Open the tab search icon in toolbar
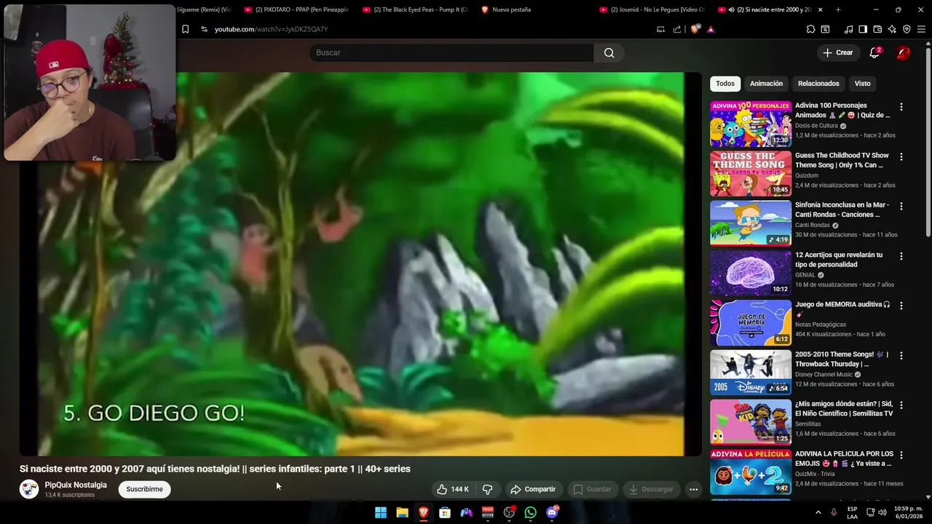The height and width of the screenshot is (524, 932). click(825, 29)
